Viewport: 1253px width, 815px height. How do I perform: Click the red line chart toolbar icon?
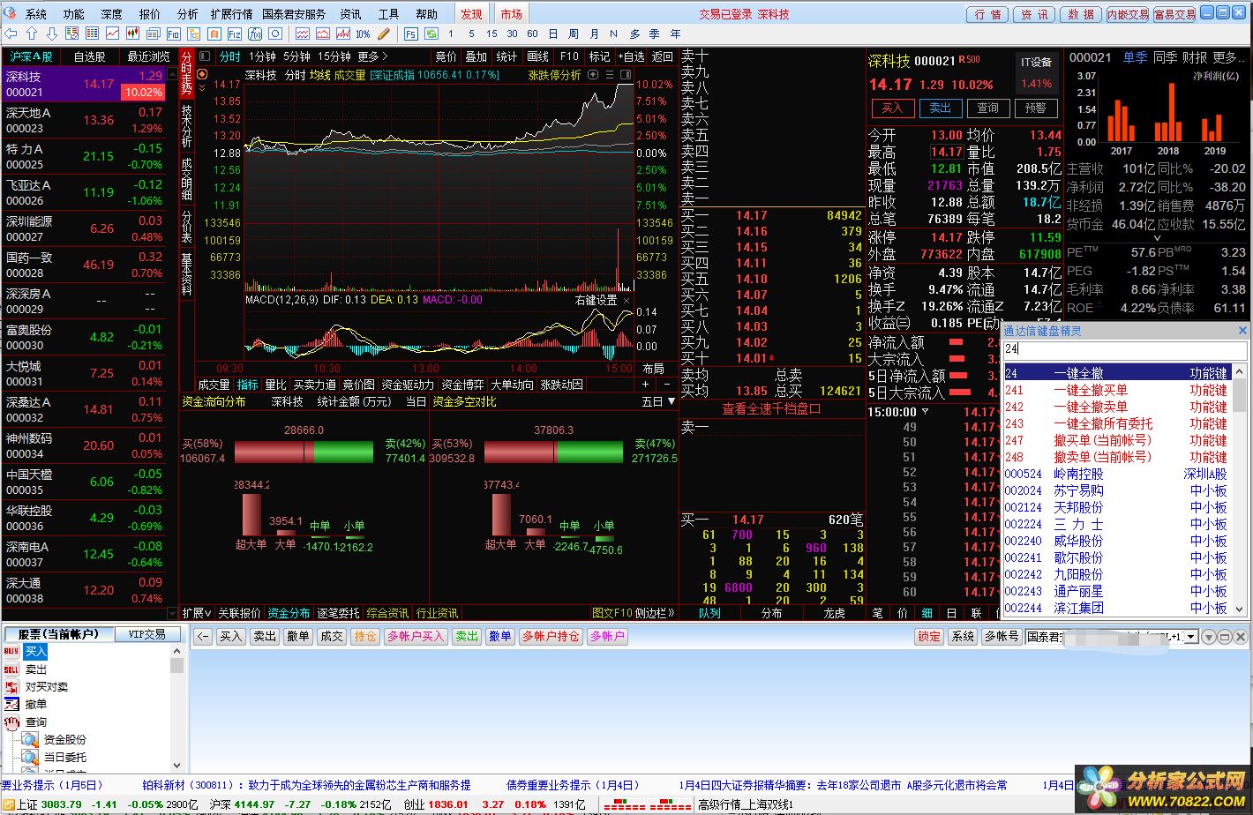(x=113, y=34)
